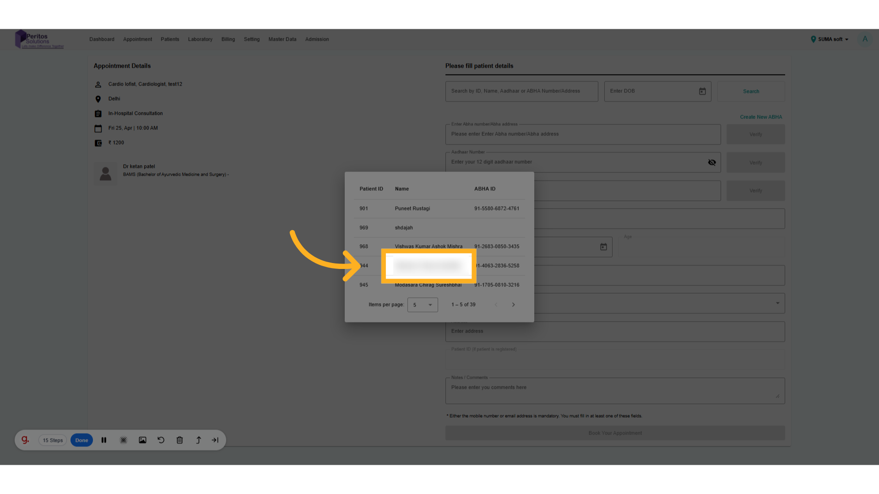Switch to the Laboratory section

pos(200,39)
